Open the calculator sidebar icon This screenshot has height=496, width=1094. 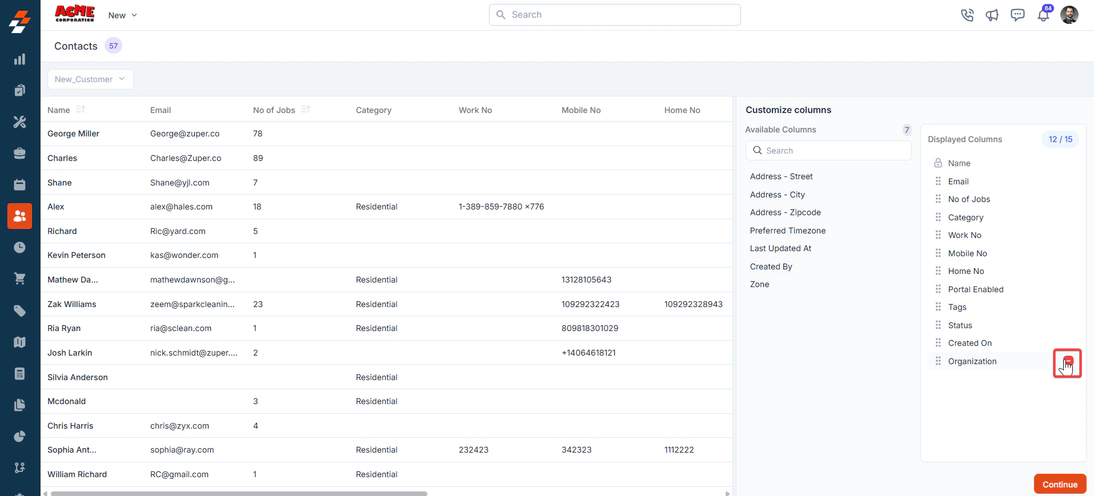coord(20,373)
